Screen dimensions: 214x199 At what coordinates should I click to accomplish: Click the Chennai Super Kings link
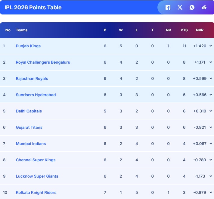click(36, 160)
